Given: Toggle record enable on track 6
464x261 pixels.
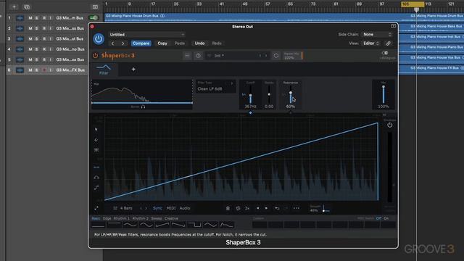Looking at the screenshot, I should 44,70.
